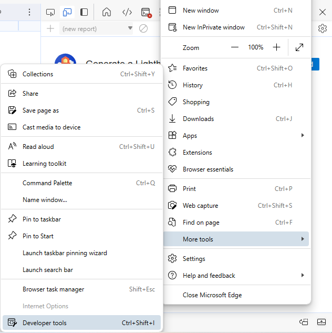
Task: Open Command Palette
Action: (x=81, y=183)
